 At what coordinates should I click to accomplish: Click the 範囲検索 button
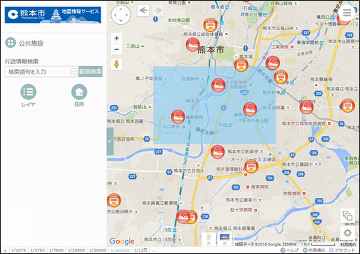[x=90, y=72]
